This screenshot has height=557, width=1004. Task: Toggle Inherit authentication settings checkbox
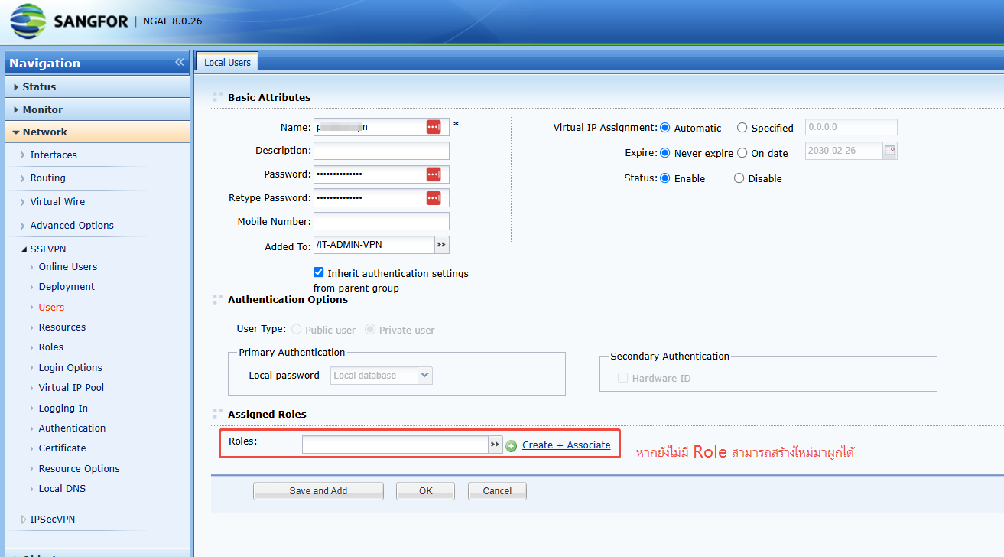319,272
